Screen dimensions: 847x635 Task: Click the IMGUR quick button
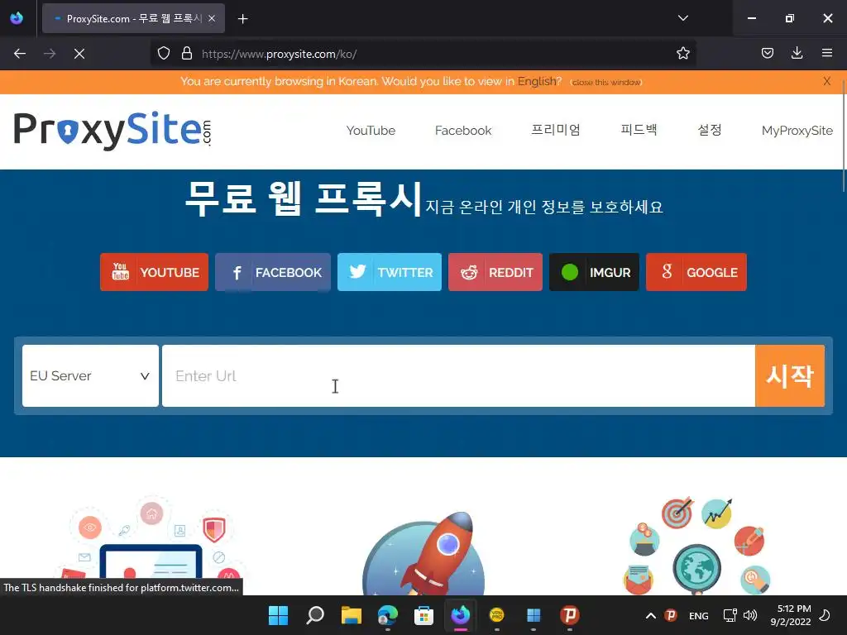(594, 272)
